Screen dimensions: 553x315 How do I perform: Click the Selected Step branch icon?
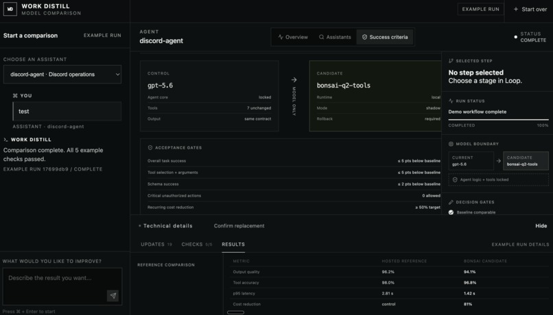pos(451,61)
